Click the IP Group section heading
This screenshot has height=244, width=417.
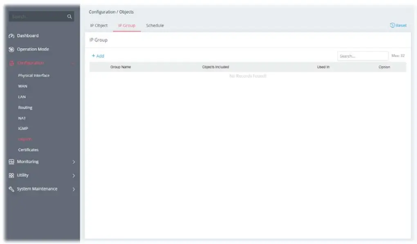(99, 40)
